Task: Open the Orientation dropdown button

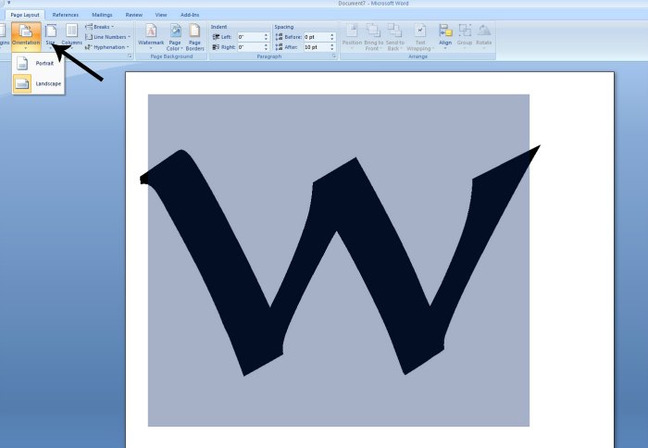Action: (x=26, y=37)
